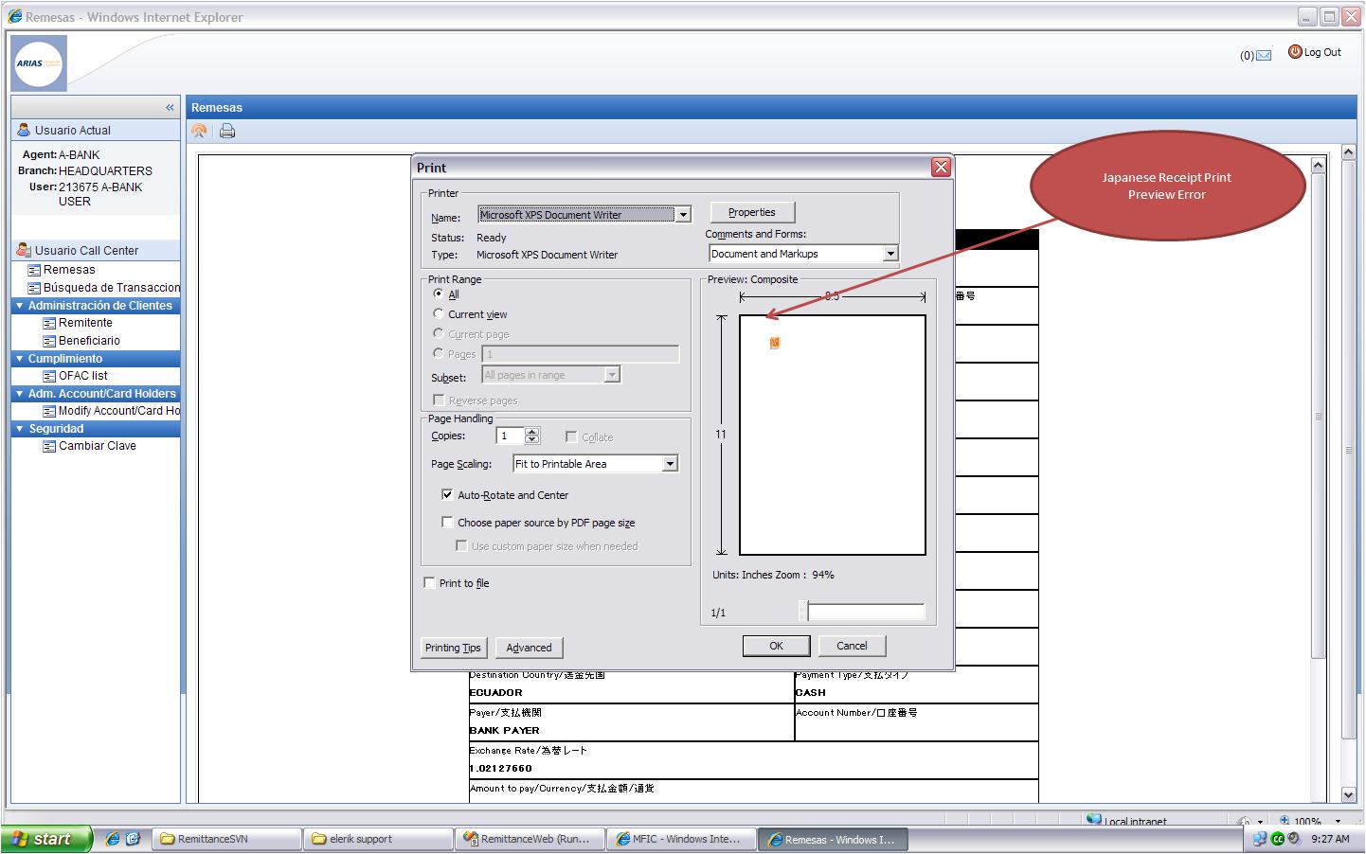Click the printer icon in Remesas toolbar

coord(227,132)
